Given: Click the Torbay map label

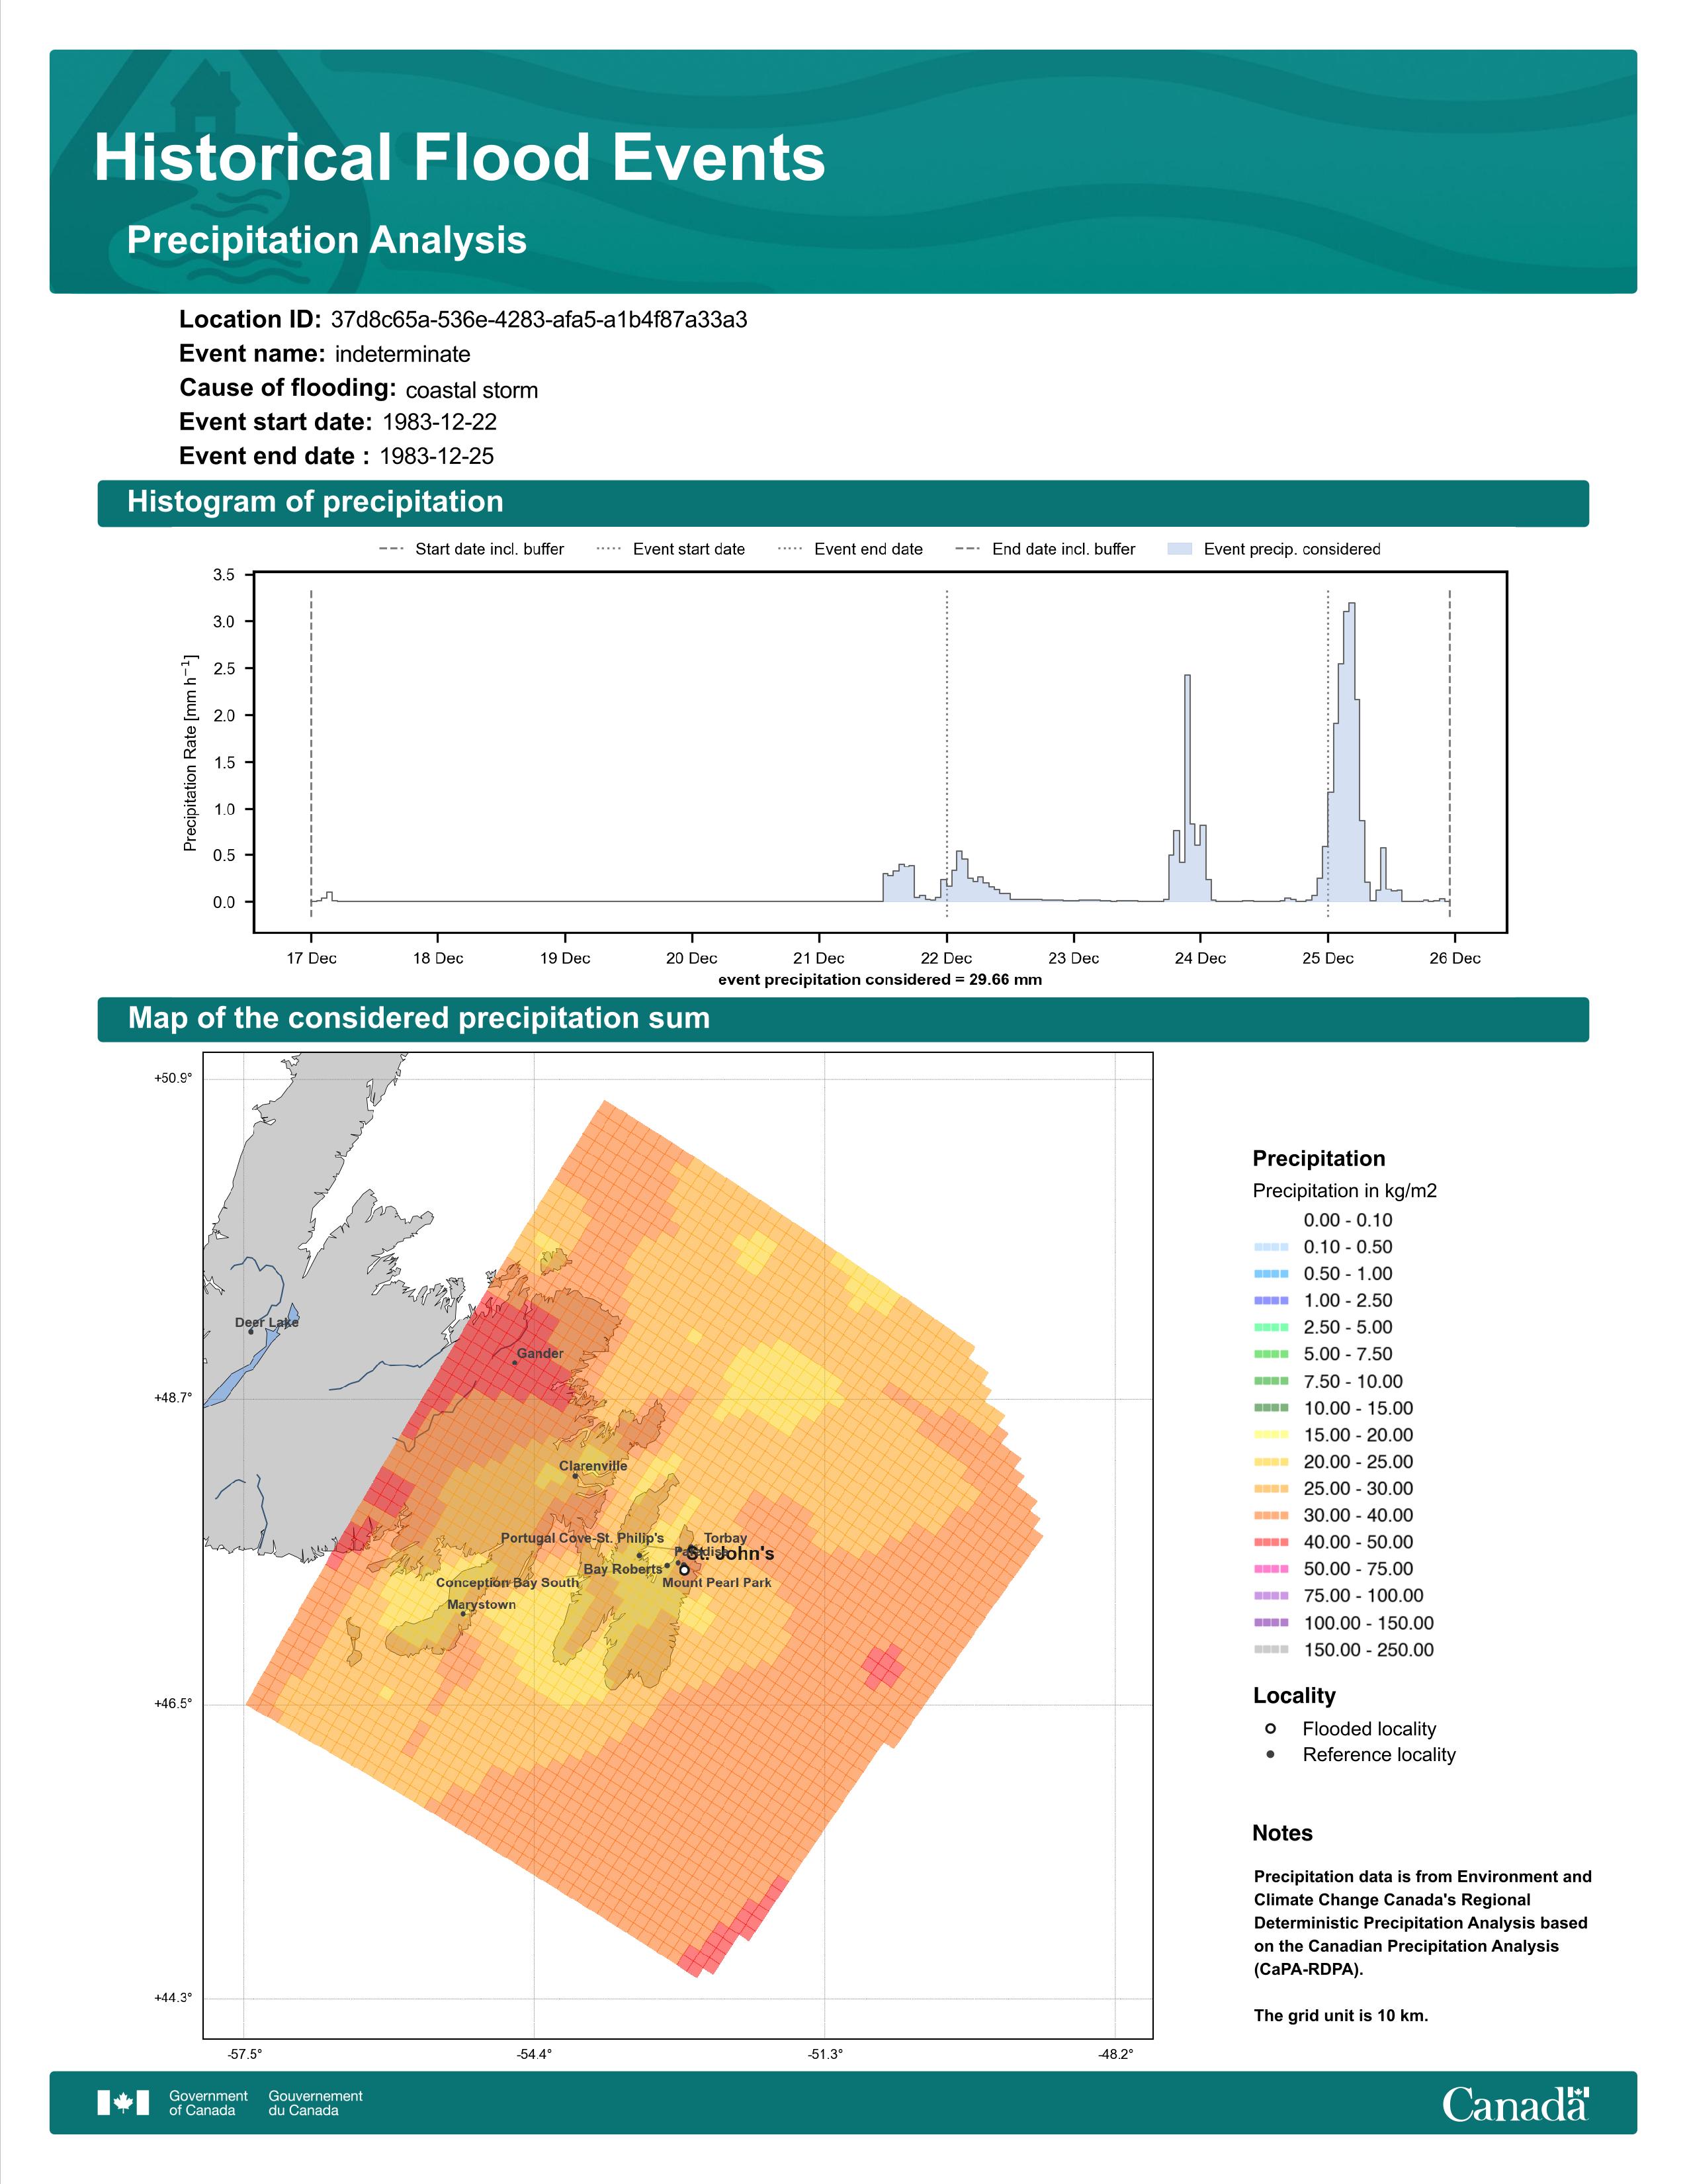Looking at the screenshot, I should [x=726, y=1539].
